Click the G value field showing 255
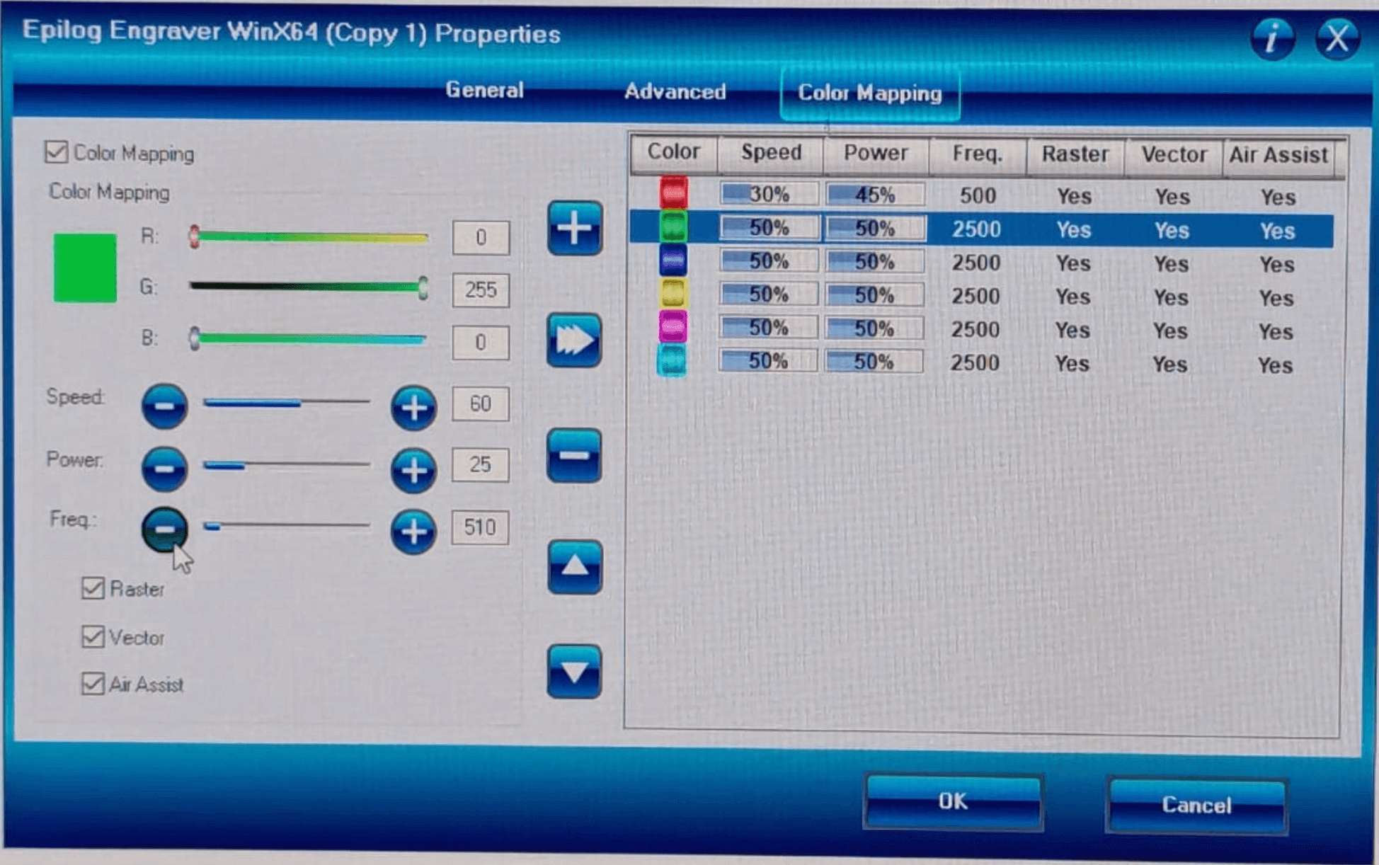 481,290
